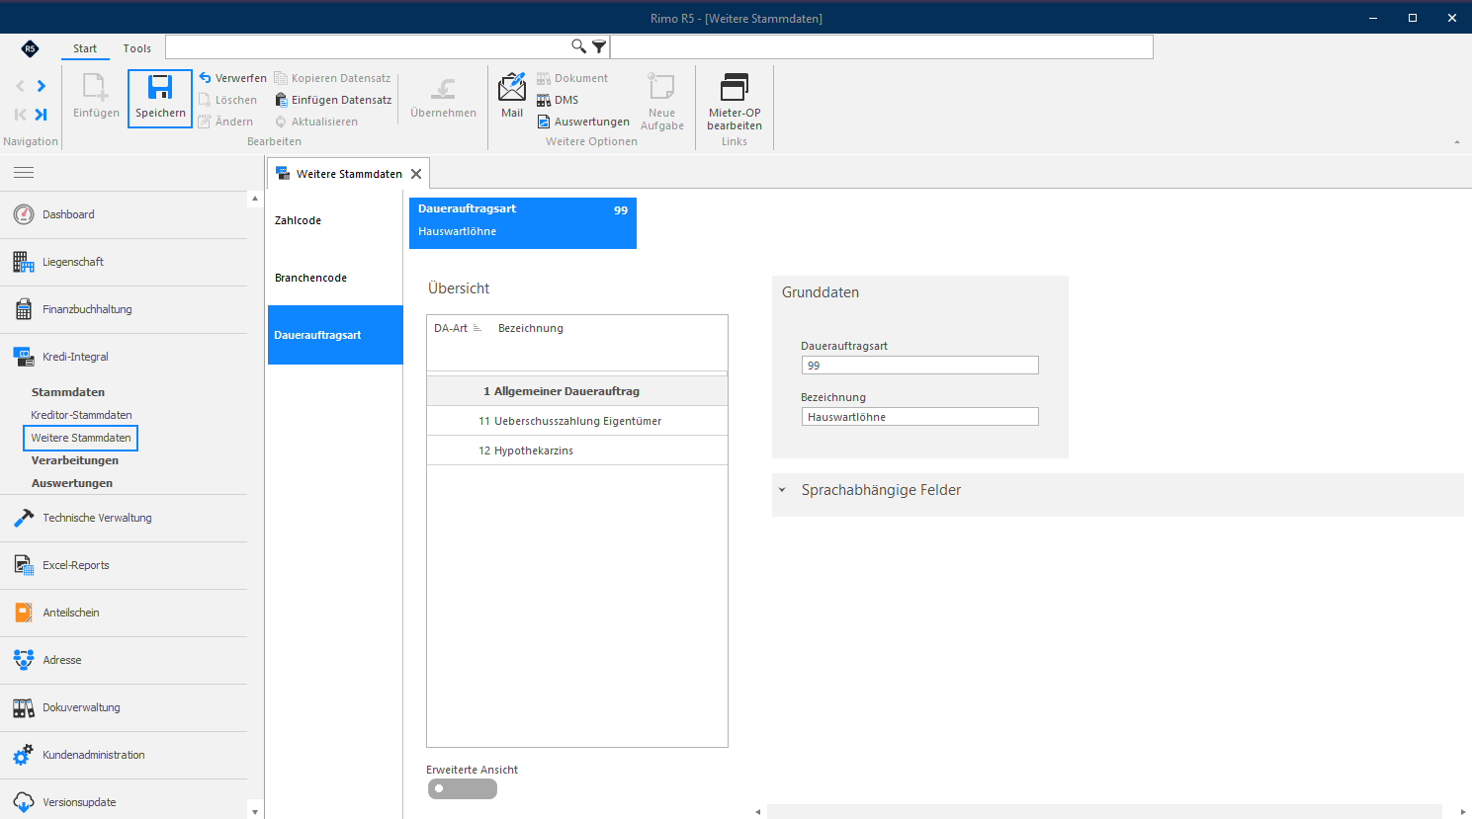Select row 11 Ueberschusszahlung Eigentümer
1472x819 pixels.
[577, 421]
